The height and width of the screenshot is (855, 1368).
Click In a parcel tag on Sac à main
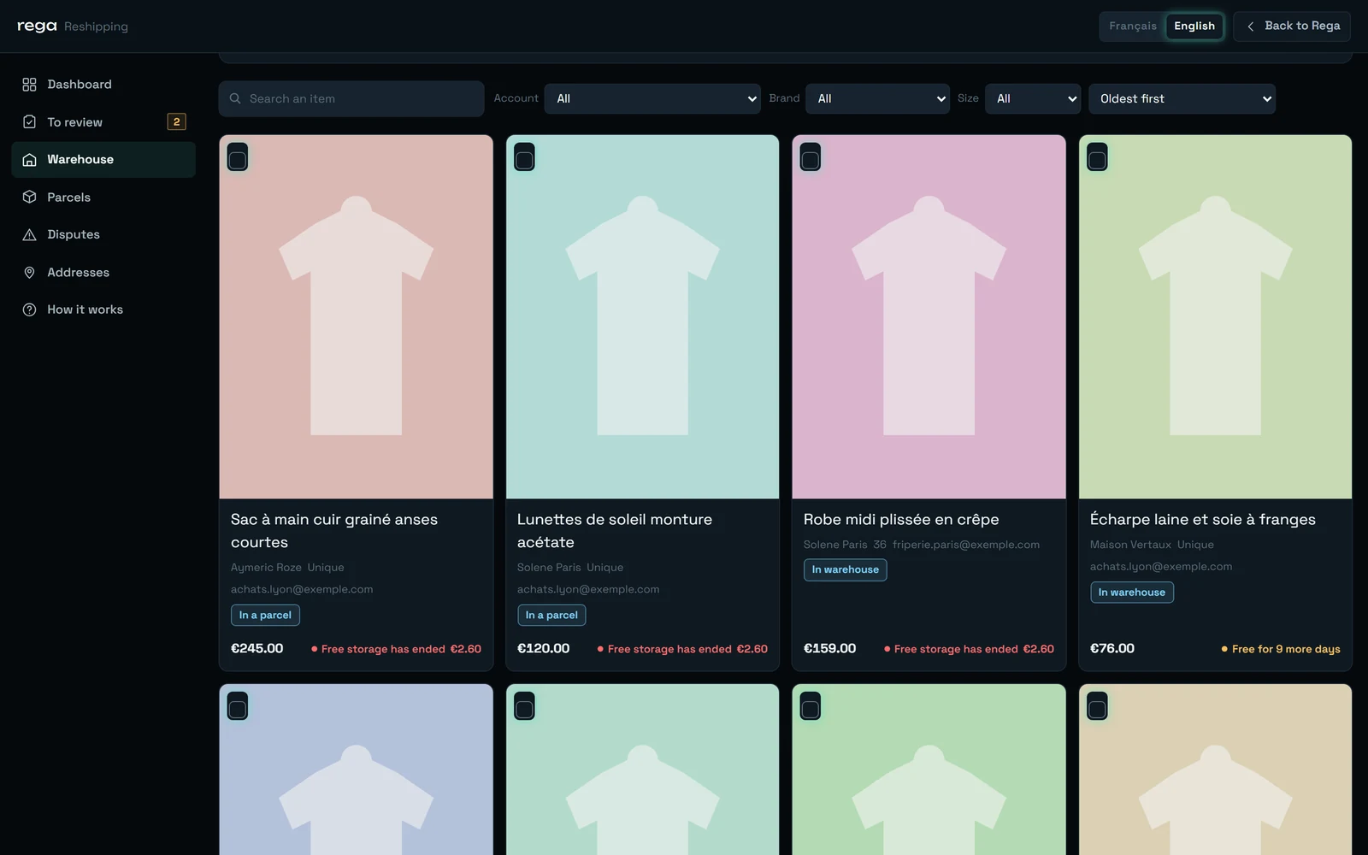[265, 616]
